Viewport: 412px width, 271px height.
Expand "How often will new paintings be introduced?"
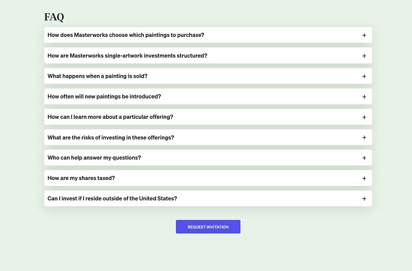[x=104, y=97]
